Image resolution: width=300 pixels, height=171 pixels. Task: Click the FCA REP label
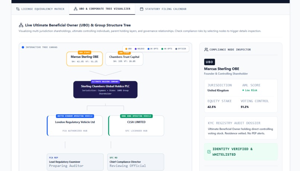(x=54, y=158)
